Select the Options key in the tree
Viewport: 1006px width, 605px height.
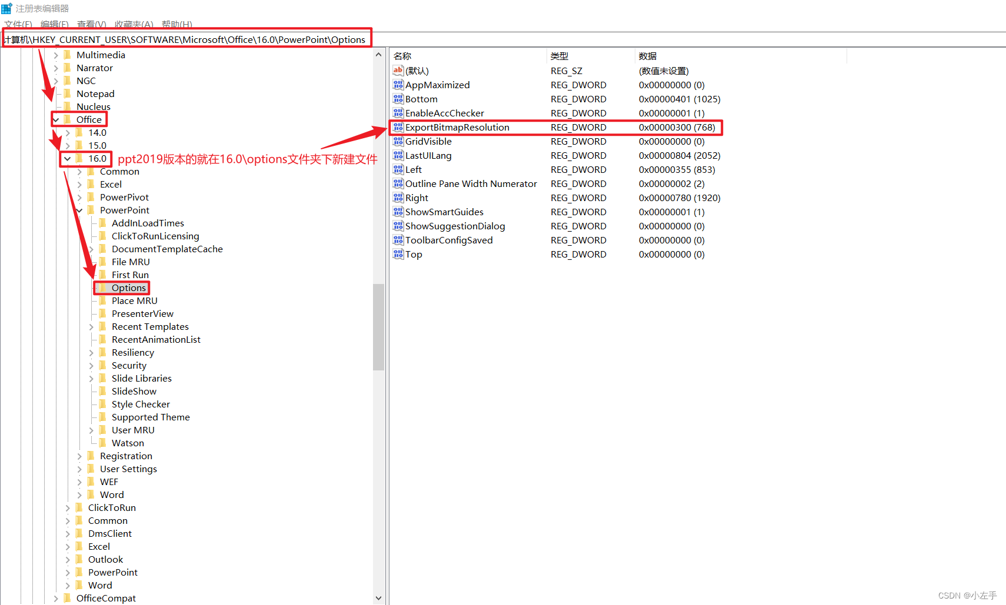pos(129,288)
